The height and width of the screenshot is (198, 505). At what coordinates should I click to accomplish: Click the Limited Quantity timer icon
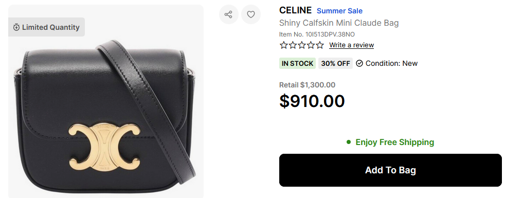click(x=16, y=27)
